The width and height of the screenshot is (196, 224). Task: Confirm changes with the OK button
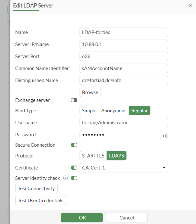coord(82,218)
